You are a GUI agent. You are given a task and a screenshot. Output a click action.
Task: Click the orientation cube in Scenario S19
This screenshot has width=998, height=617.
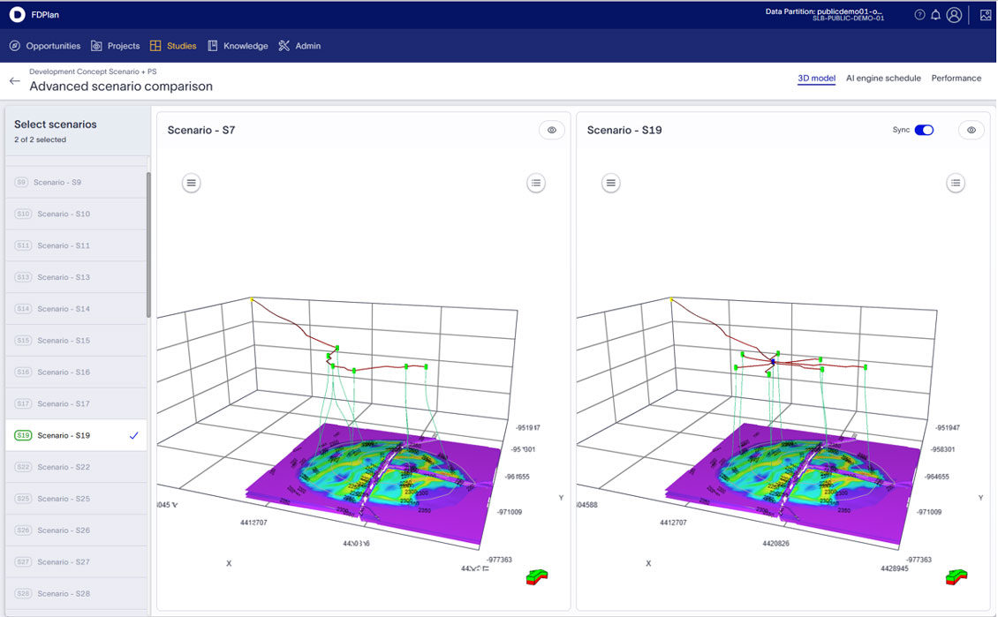click(x=956, y=577)
